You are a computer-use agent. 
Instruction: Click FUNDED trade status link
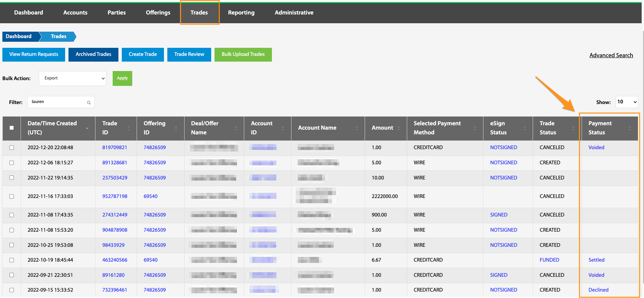(x=550, y=260)
